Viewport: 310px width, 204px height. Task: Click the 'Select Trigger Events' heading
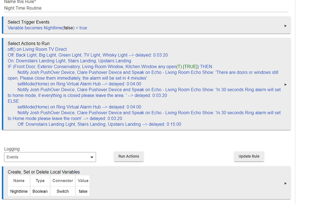(x=28, y=22)
